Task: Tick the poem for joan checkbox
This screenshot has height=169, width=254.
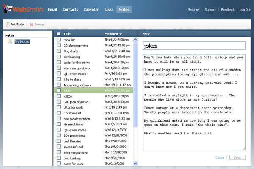Action: point(59,164)
